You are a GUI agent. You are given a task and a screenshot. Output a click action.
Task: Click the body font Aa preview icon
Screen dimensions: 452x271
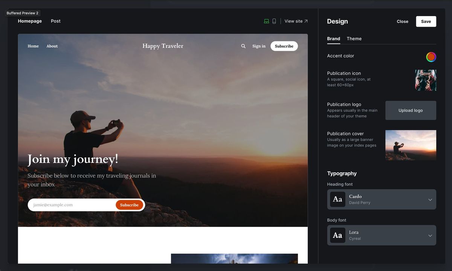(337, 235)
